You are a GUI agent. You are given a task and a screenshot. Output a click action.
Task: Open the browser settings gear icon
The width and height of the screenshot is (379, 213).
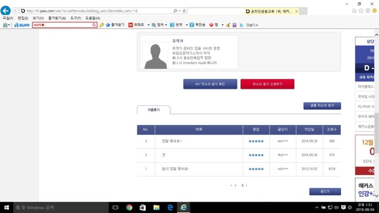click(x=368, y=11)
